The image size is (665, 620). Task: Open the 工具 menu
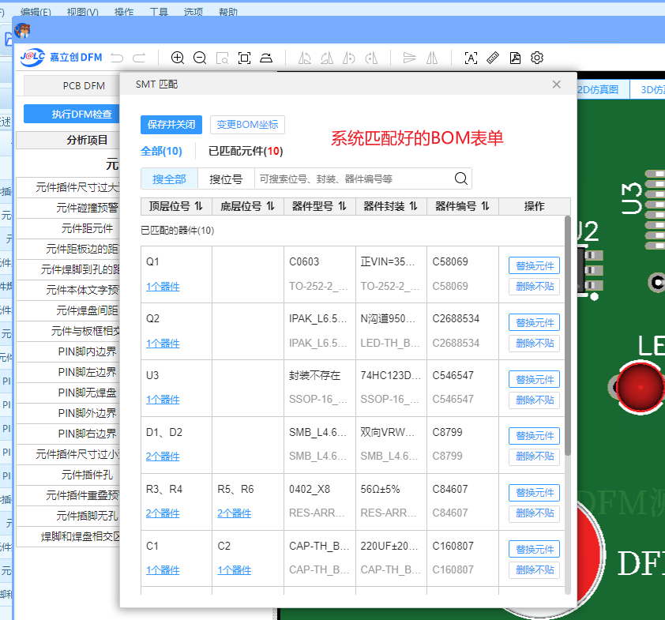[x=159, y=12]
